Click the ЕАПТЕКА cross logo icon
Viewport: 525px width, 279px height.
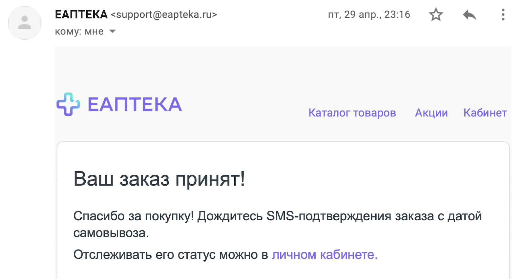(68, 104)
